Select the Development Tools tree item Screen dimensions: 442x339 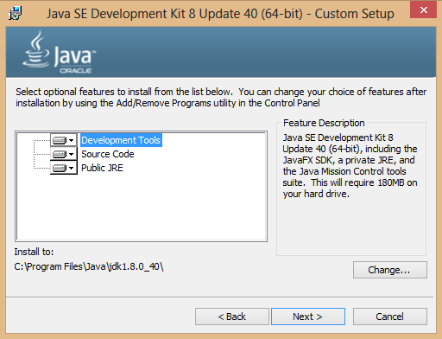[x=121, y=140]
